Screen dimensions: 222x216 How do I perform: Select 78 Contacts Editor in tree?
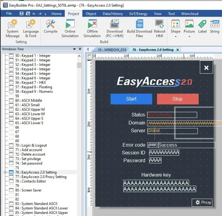pos(30,181)
